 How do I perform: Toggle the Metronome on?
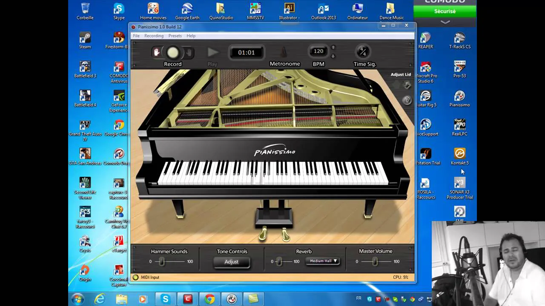[x=284, y=53]
